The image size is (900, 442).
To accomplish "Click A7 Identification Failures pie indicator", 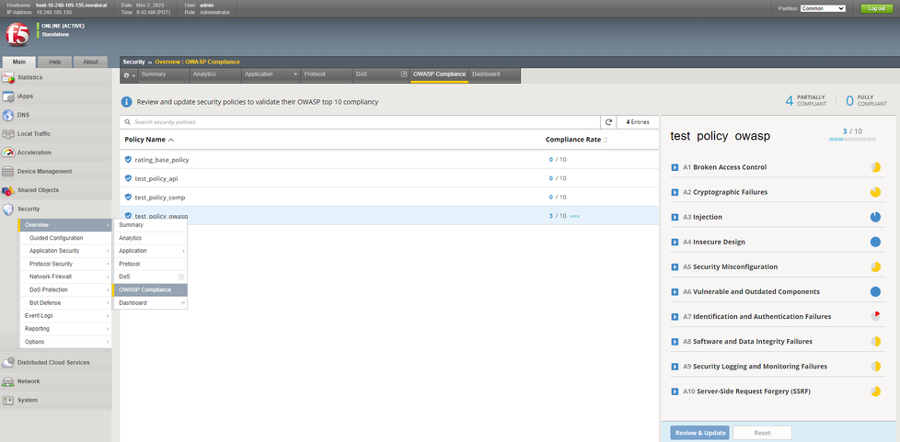I will [x=875, y=316].
